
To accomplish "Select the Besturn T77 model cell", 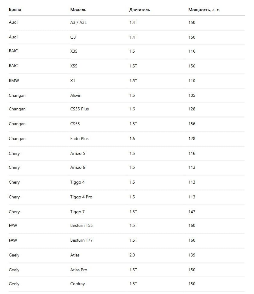I will pos(81,240).
